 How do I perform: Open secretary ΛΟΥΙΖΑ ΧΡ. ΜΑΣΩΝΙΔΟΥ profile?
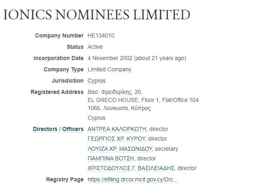(x=120, y=149)
